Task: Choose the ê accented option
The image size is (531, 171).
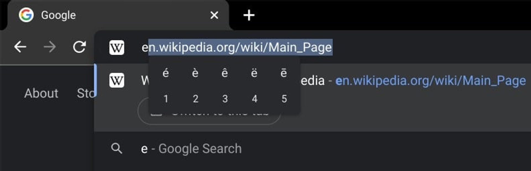Action: pos(225,73)
